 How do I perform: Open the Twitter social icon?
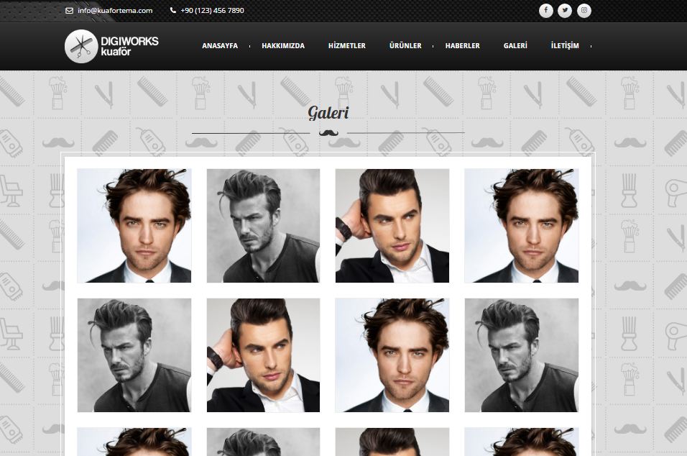coord(565,11)
